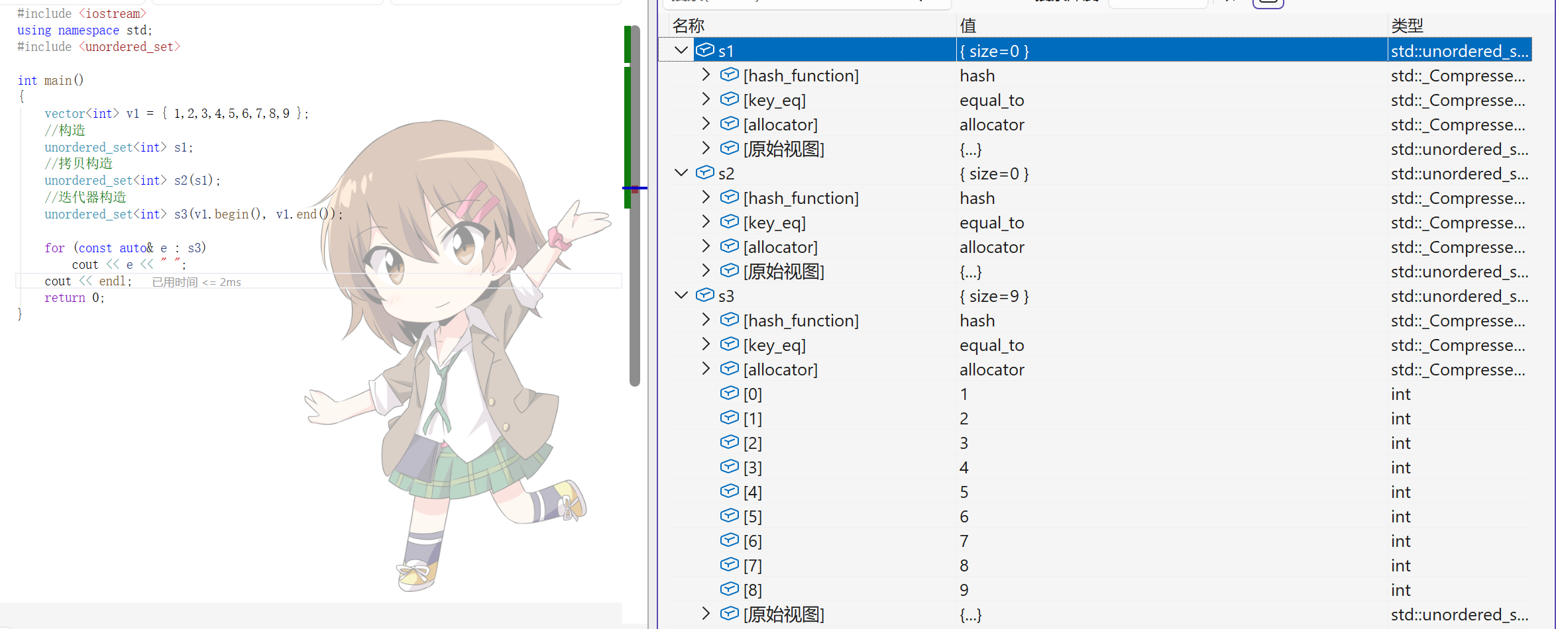Click the 'cout << endl;' code line

coord(89,281)
